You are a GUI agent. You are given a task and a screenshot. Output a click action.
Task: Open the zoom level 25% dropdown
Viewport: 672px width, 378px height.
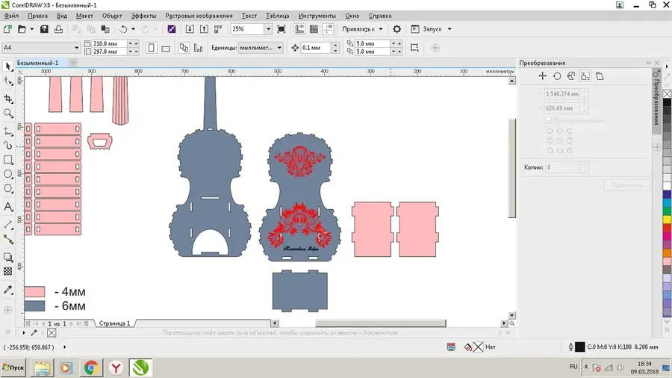coord(268,29)
